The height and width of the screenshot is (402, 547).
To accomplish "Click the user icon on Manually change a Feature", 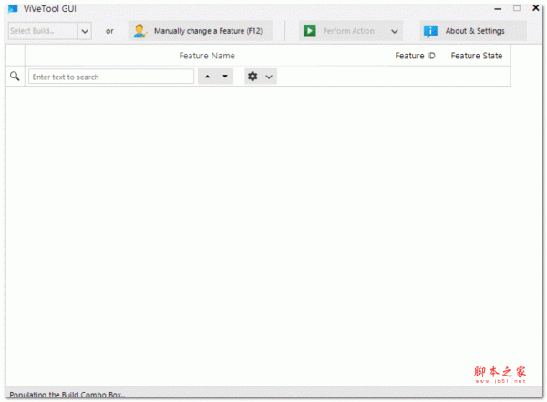I will 139,31.
